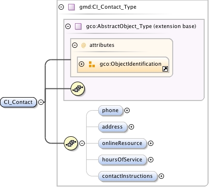209x187 pixels.
Task: Collapse gco:AbstractObject_Type extension base section
Action: tap(68, 26)
